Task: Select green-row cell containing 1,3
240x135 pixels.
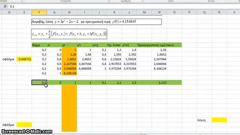Action: 129,82
